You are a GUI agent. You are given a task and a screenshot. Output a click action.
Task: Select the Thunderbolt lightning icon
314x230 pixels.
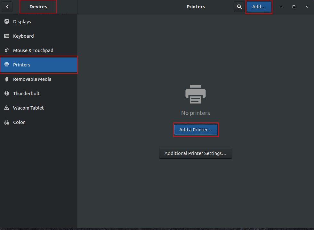pyautogui.click(x=7, y=94)
